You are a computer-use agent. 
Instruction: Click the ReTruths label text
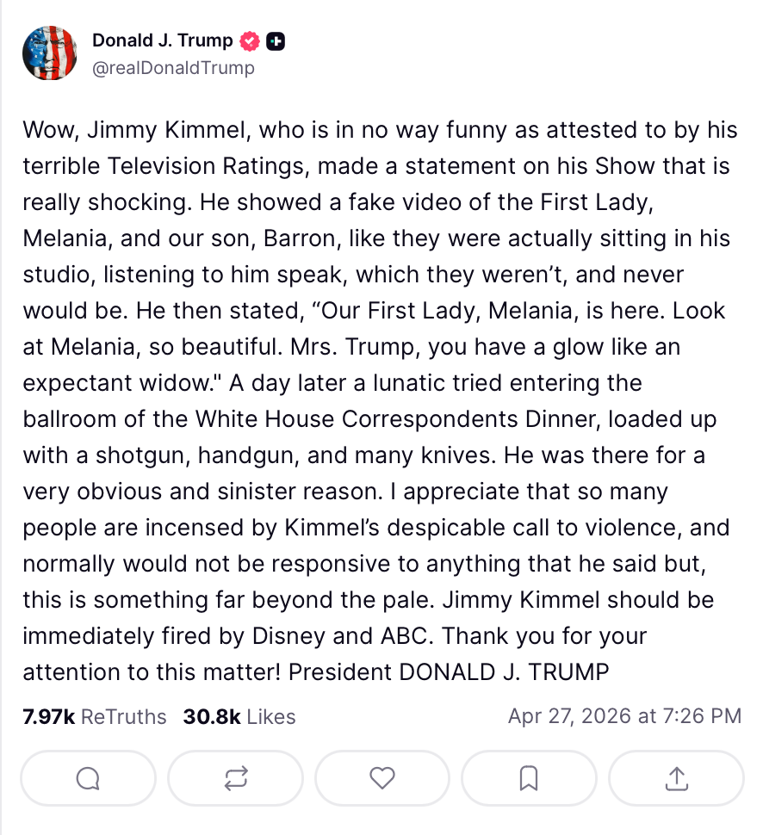click(x=123, y=716)
